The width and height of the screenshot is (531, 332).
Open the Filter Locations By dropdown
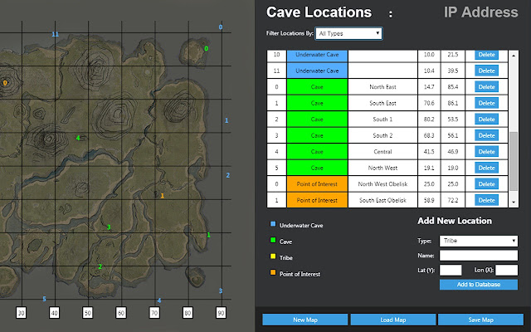pos(348,33)
